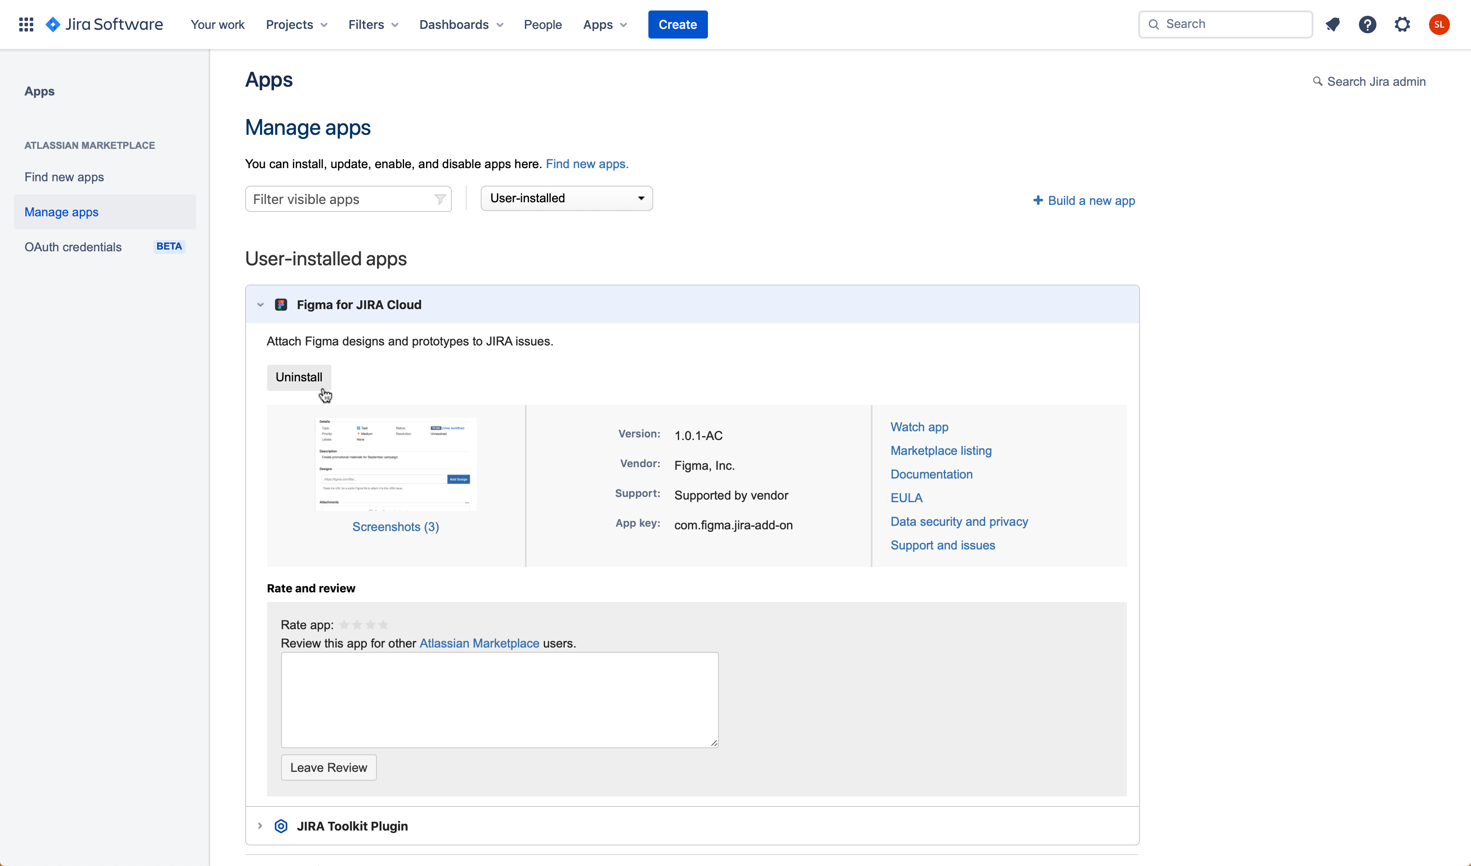This screenshot has height=866, width=1471.
Task: Open the notifications bell icon
Action: 1333,25
